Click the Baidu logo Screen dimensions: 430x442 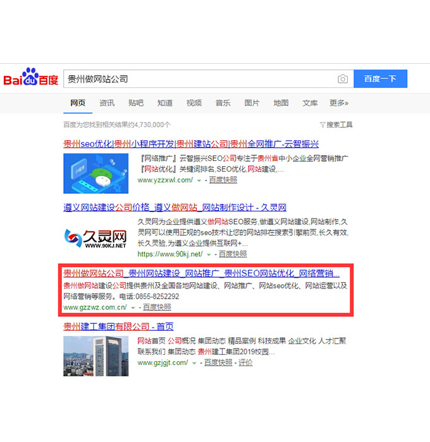click(31, 77)
